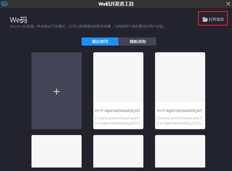Switch to the 模板选取 tab
The image size is (232, 171).
coord(138,42)
